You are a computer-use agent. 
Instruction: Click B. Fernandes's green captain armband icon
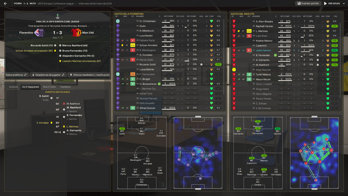[275, 55]
